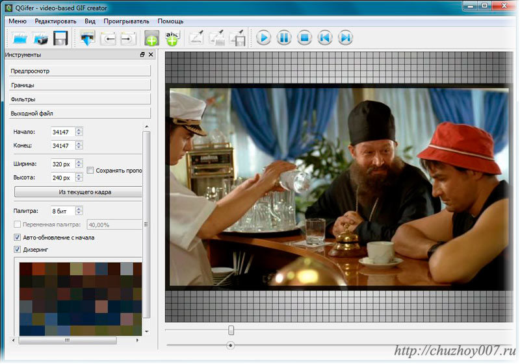Enable the 'Сохранять пропо' checkbox
Image resolution: width=520 pixels, height=364 pixels.
point(90,171)
